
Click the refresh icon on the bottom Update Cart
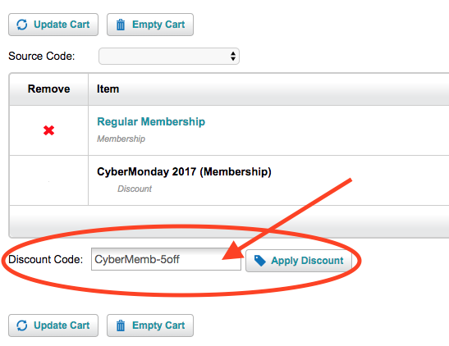pos(22,326)
